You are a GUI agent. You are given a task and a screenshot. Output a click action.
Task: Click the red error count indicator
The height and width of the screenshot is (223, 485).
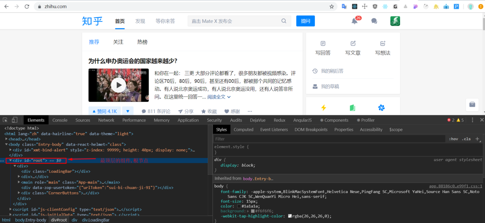pyautogui.click(x=451, y=120)
